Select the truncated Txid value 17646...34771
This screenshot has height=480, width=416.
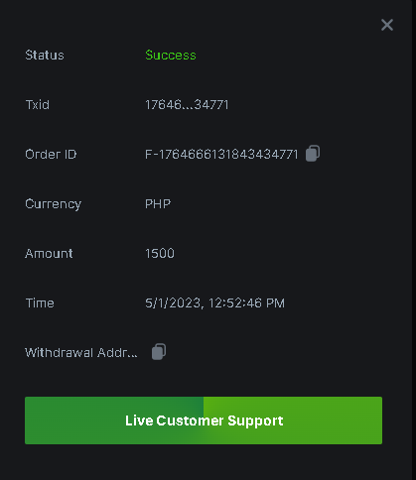click(187, 105)
